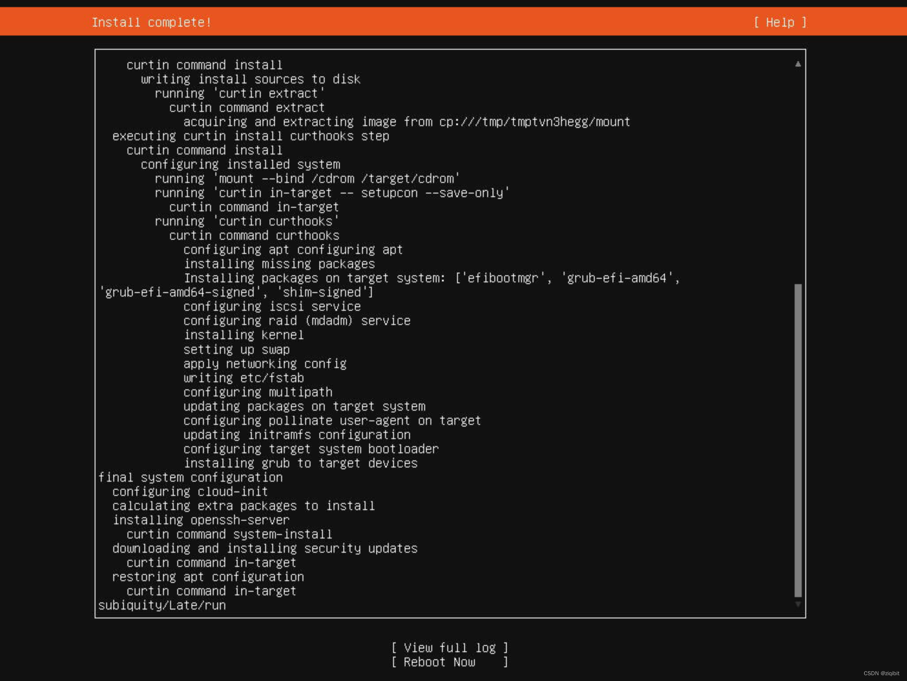Image resolution: width=907 pixels, height=681 pixels.
Task: Click 'apply networking config' log line
Action: [x=265, y=364]
